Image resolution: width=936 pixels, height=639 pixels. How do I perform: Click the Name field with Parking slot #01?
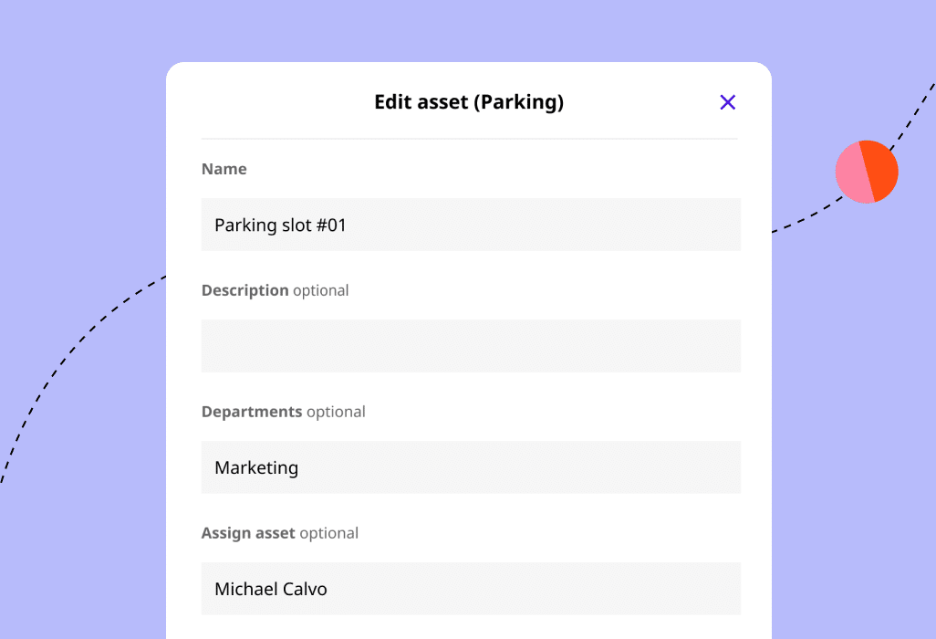pyautogui.click(x=471, y=225)
